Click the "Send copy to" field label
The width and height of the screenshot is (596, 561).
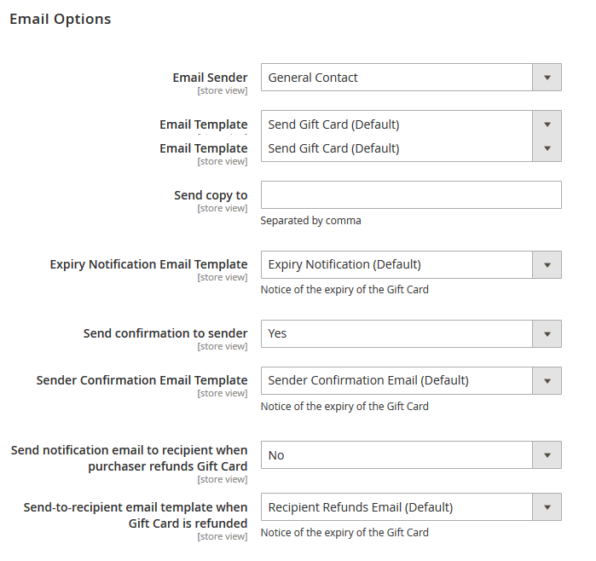click(211, 195)
